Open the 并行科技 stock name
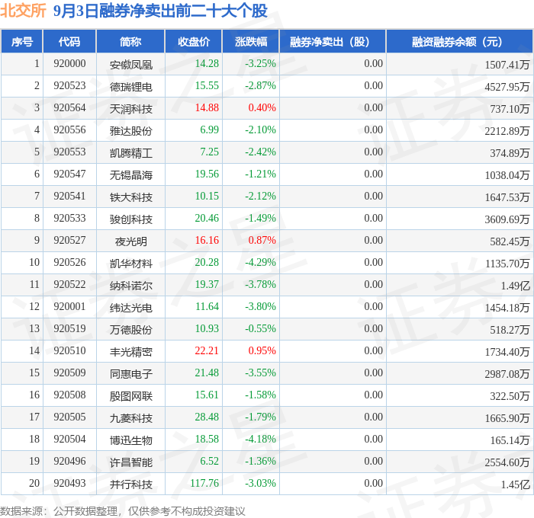Screen dimensions: 534x518 pyautogui.click(x=130, y=484)
